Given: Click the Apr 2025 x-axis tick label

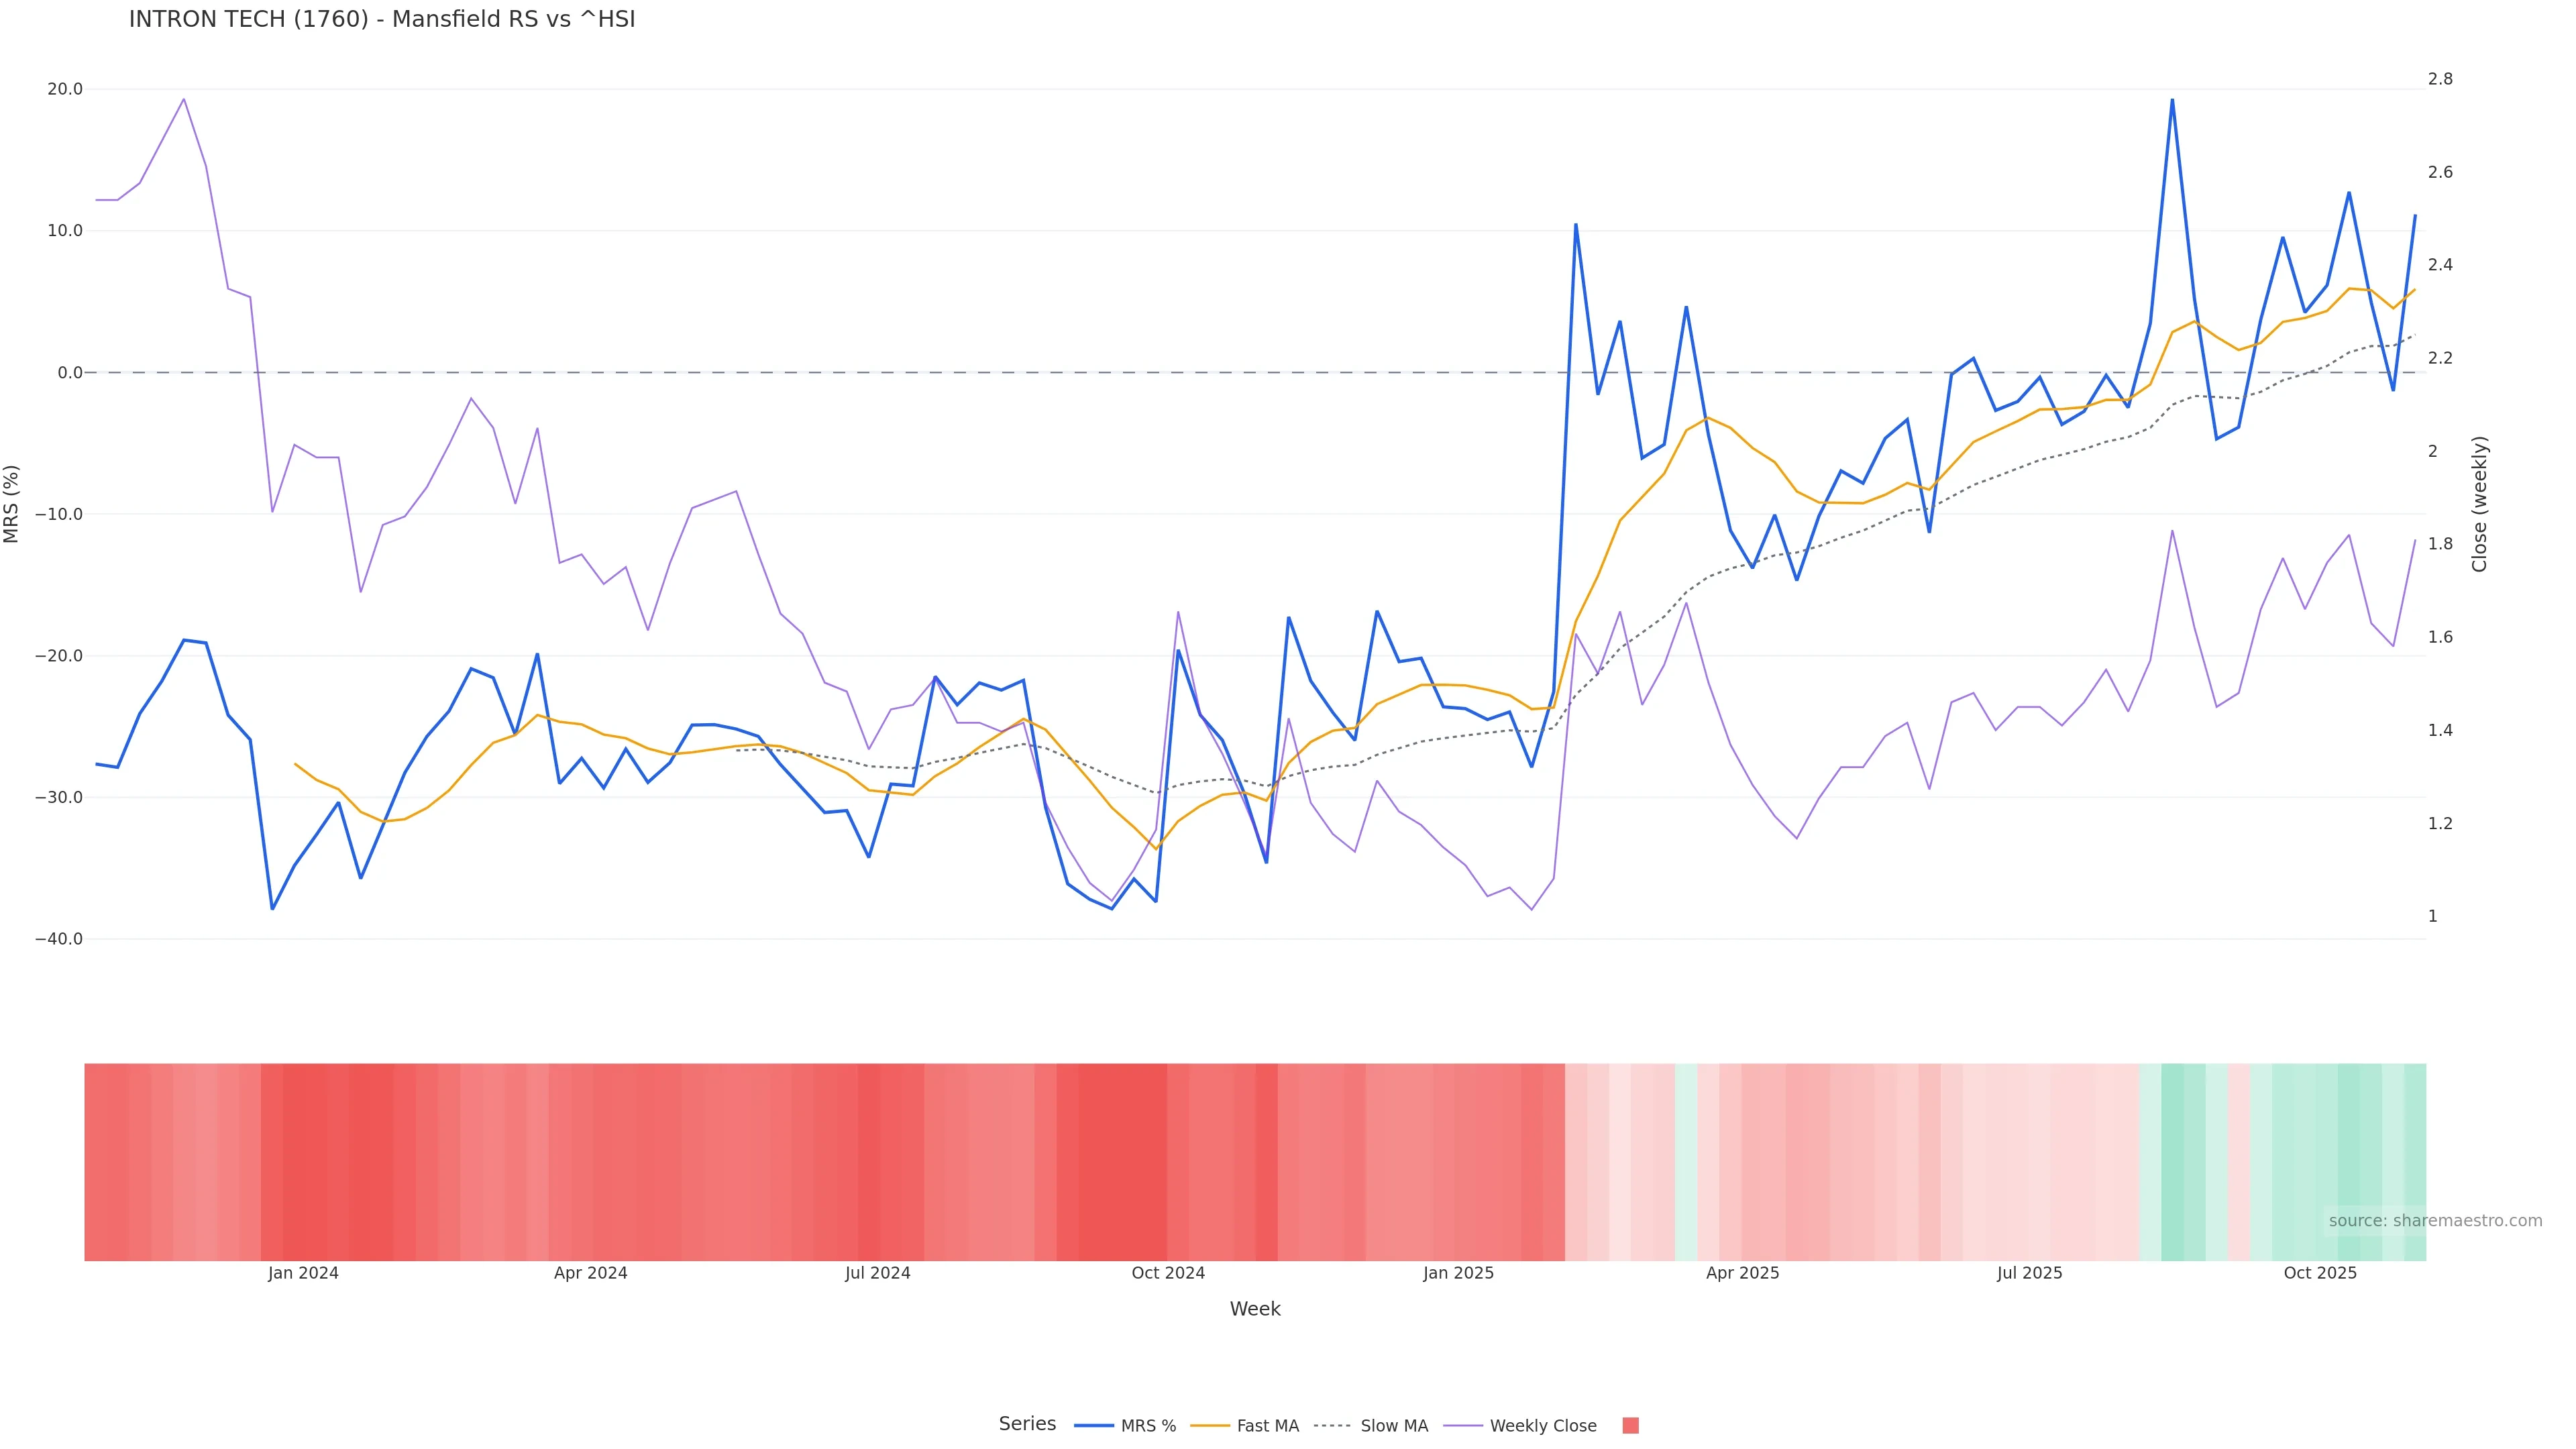Looking at the screenshot, I should 1742,1273.
